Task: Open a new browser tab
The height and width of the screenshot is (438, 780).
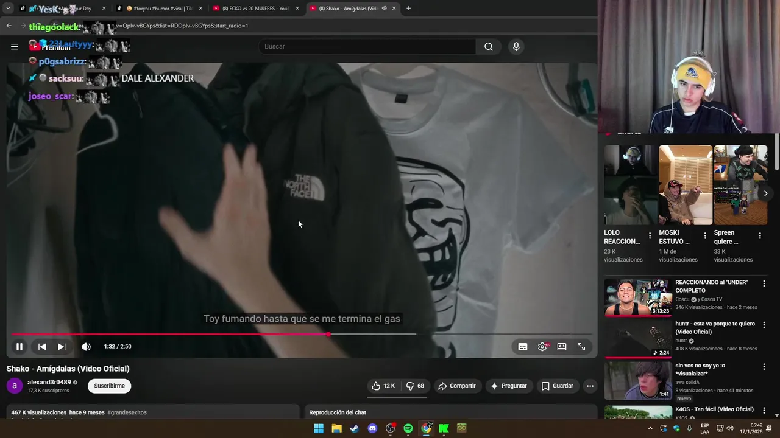Action: coord(408,9)
